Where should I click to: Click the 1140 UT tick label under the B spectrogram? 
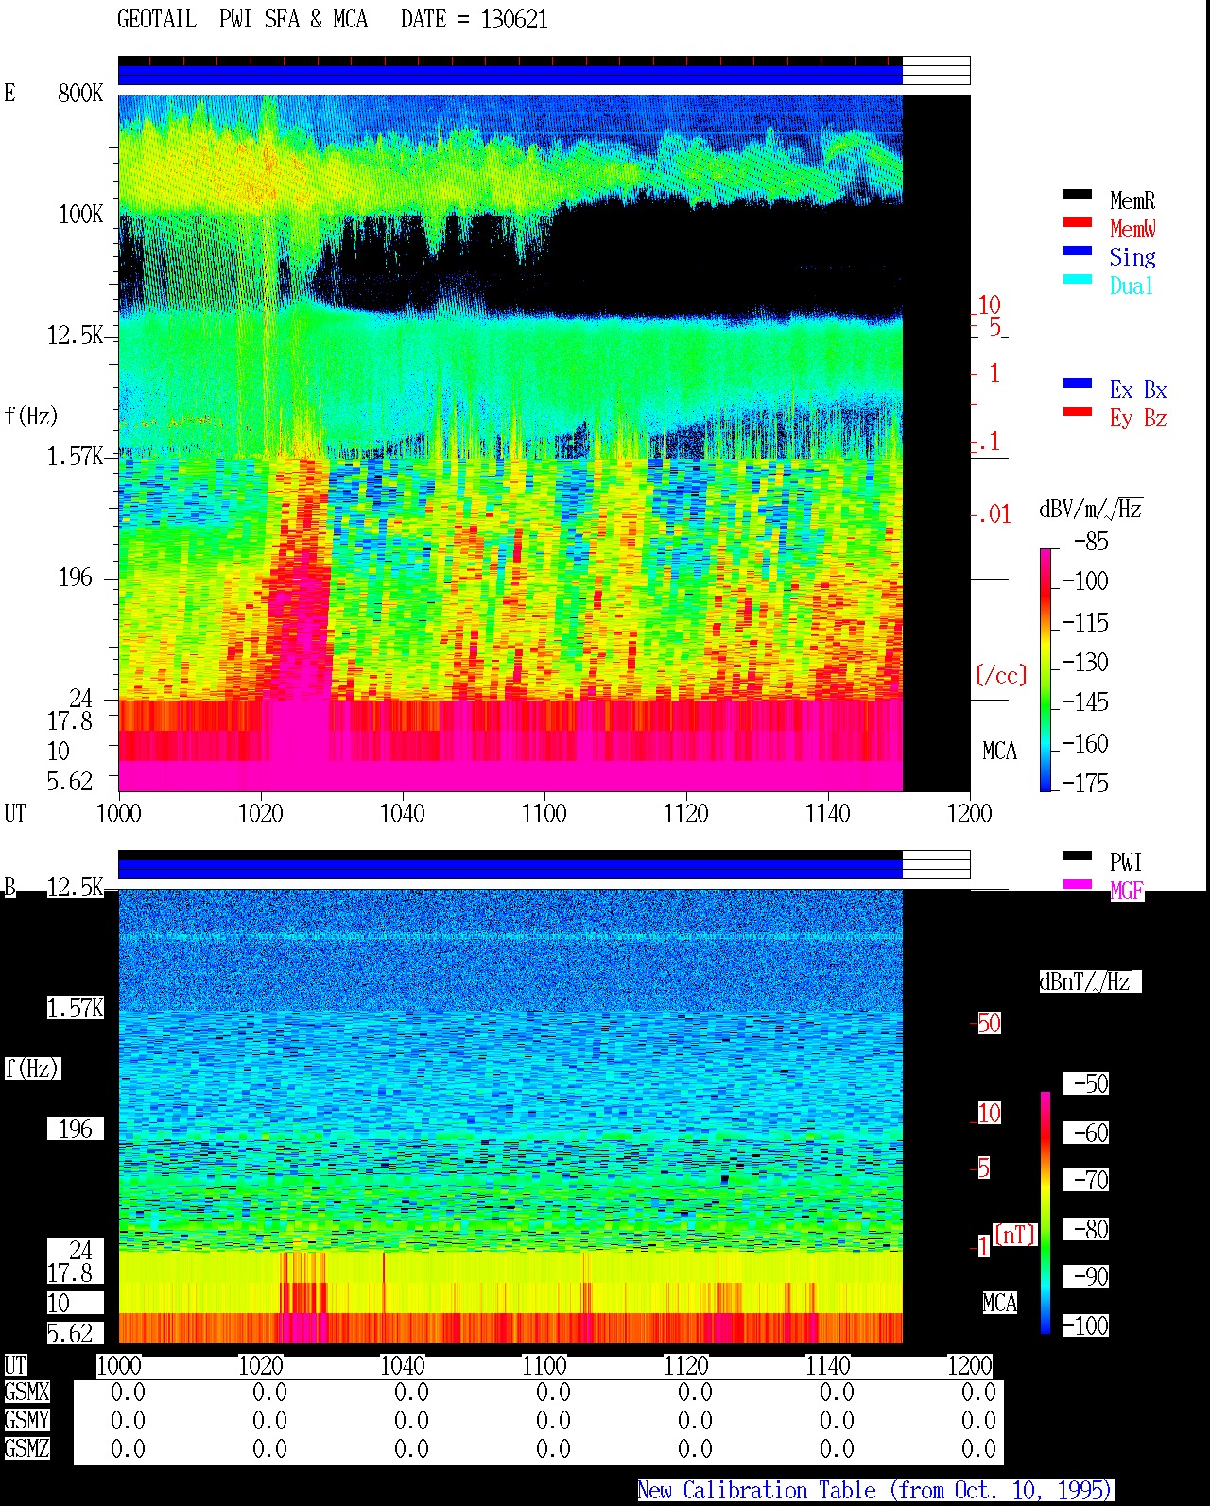827,1365
